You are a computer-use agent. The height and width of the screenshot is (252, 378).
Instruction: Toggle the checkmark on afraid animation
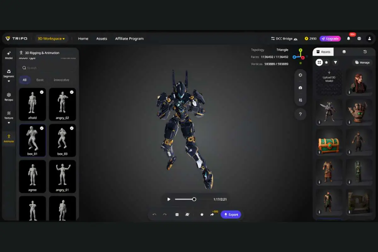pos(42,92)
